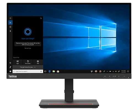Open the Windows Start button
Viewport: 138px width, 111px height.
10,71
